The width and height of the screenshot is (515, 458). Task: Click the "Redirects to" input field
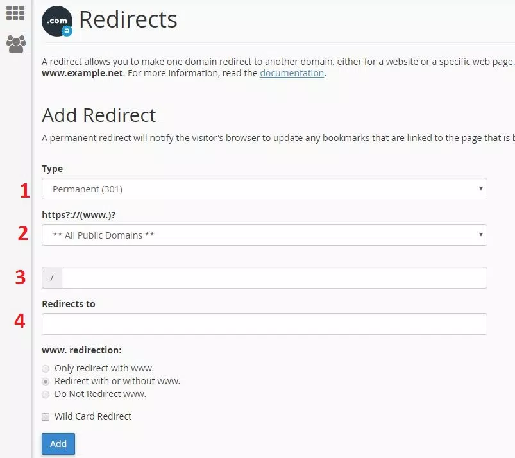tap(264, 323)
